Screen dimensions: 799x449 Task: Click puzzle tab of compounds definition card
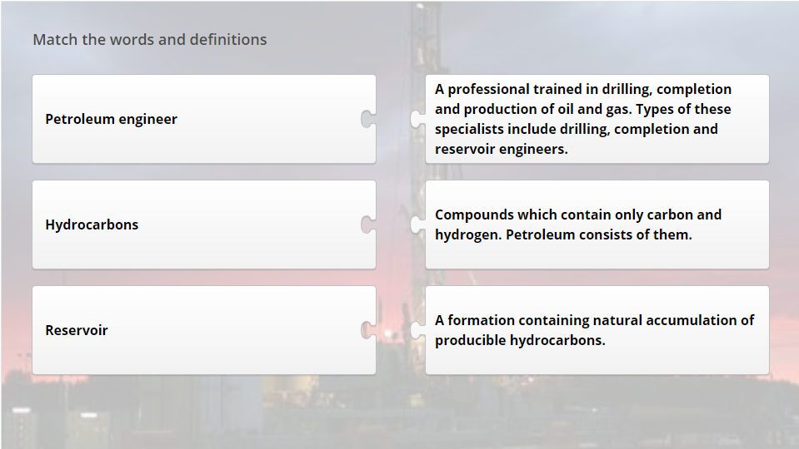[418, 224]
